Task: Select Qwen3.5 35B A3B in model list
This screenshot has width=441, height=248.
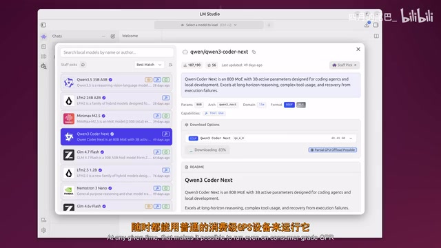Action: coord(116,83)
